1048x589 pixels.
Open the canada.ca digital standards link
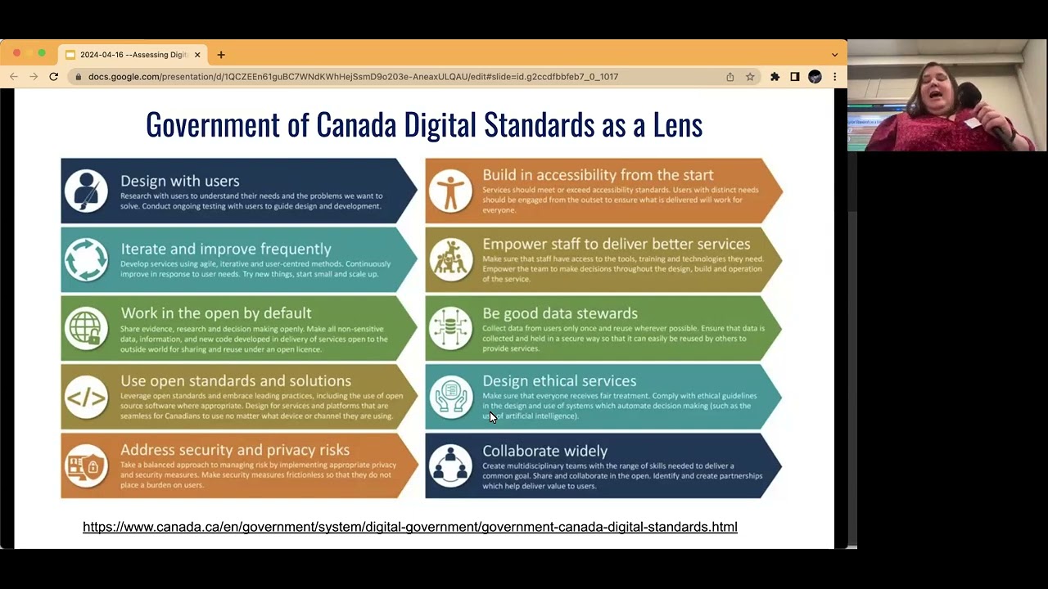coord(410,527)
